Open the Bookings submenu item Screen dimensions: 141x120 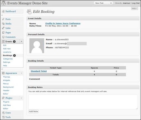point(8,55)
